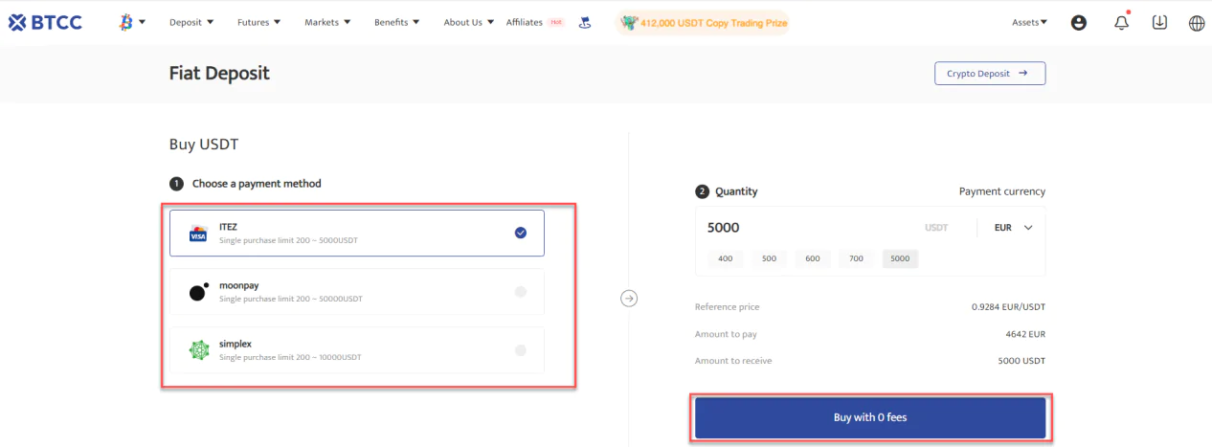This screenshot has height=447, width=1212.
Task: Open the Futures menu
Action: [258, 22]
